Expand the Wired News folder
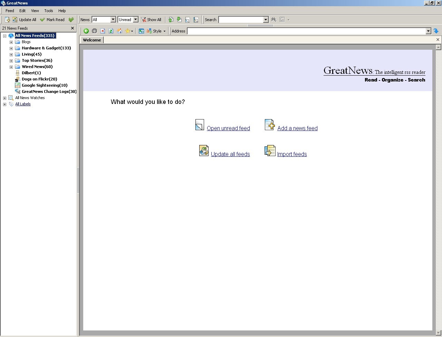 [x=11, y=67]
